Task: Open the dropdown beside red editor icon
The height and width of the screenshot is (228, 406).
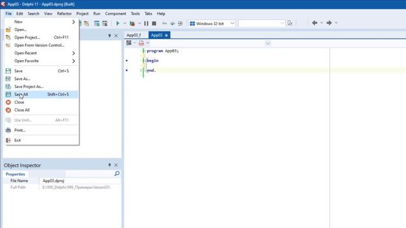Action: [x=148, y=43]
